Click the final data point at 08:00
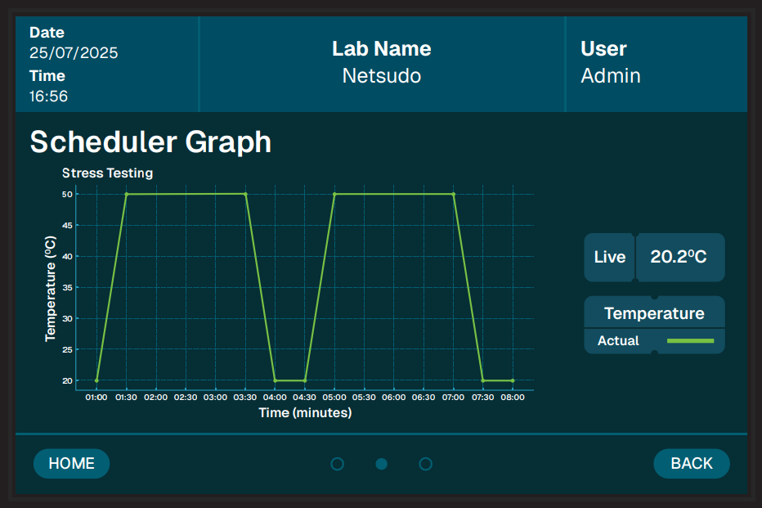Image resolution: width=762 pixels, height=508 pixels. 513,380
